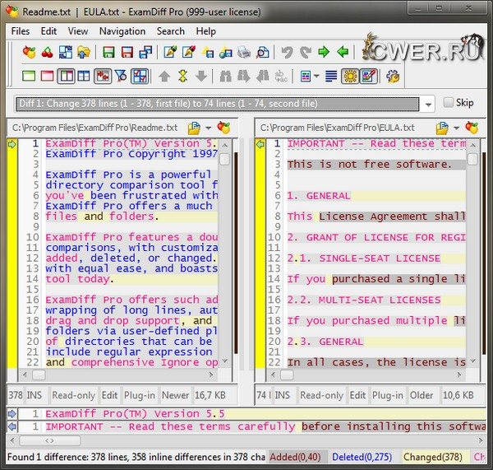Expand the Readme.txt file open dropdown arrow
The width and height of the screenshot is (493, 470).
208,128
